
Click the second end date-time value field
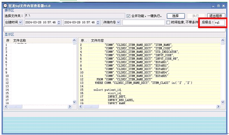pyautogui.click(x=80, y=22)
